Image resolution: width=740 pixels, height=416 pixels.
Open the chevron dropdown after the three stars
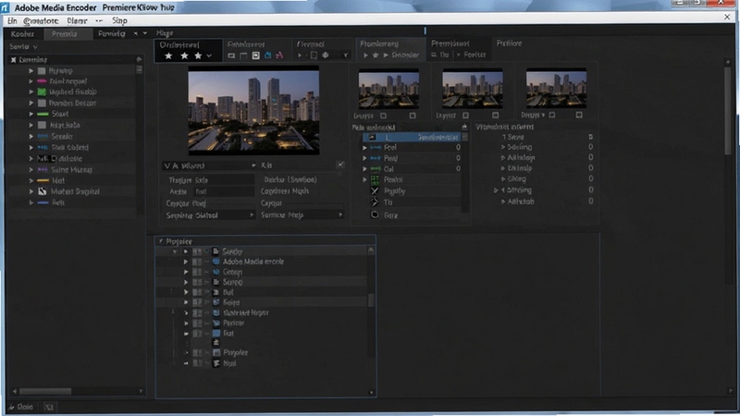click(209, 55)
